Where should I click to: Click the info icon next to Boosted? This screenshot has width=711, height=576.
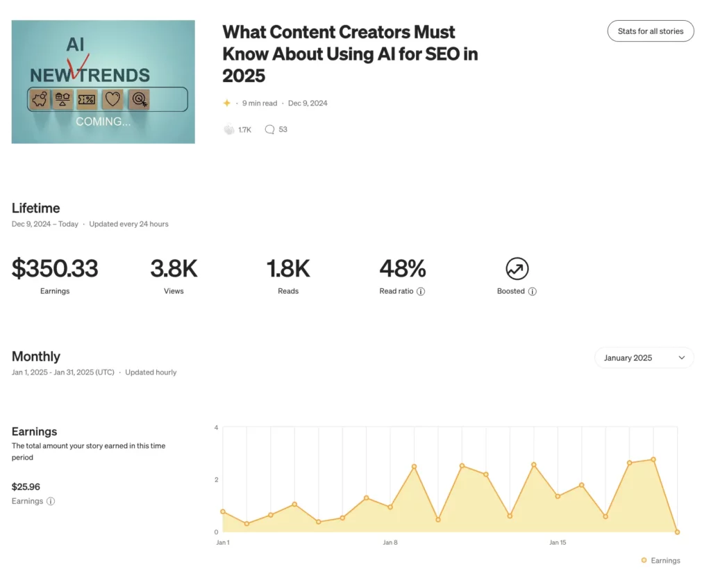[x=533, y=291]
